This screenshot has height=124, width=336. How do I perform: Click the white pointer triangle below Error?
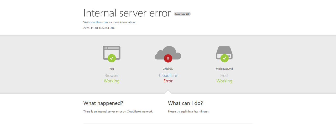[168, 92]
